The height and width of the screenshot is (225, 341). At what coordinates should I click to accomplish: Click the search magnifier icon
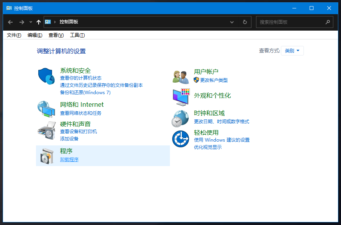(328, 22)
